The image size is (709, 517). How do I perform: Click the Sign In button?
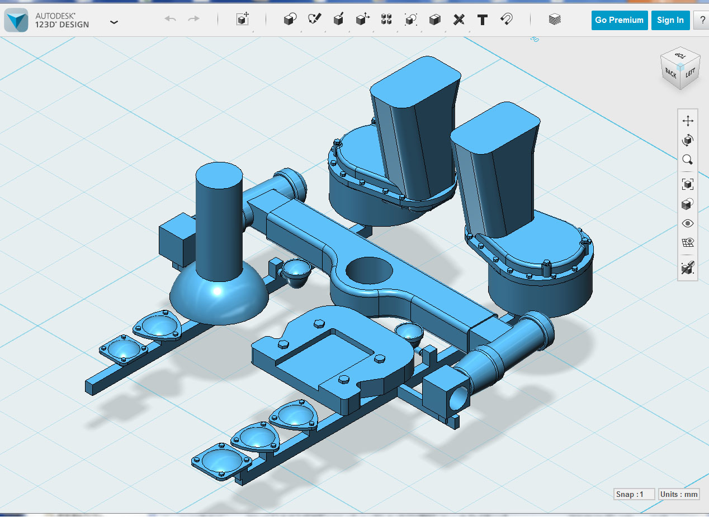point(670,20)
